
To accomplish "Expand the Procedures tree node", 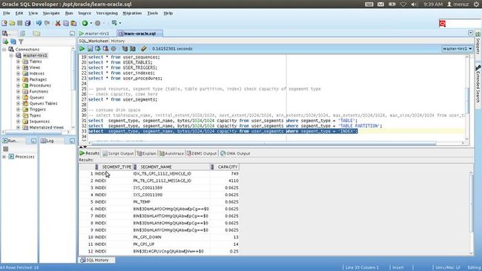I will click(x=18, y=85).
